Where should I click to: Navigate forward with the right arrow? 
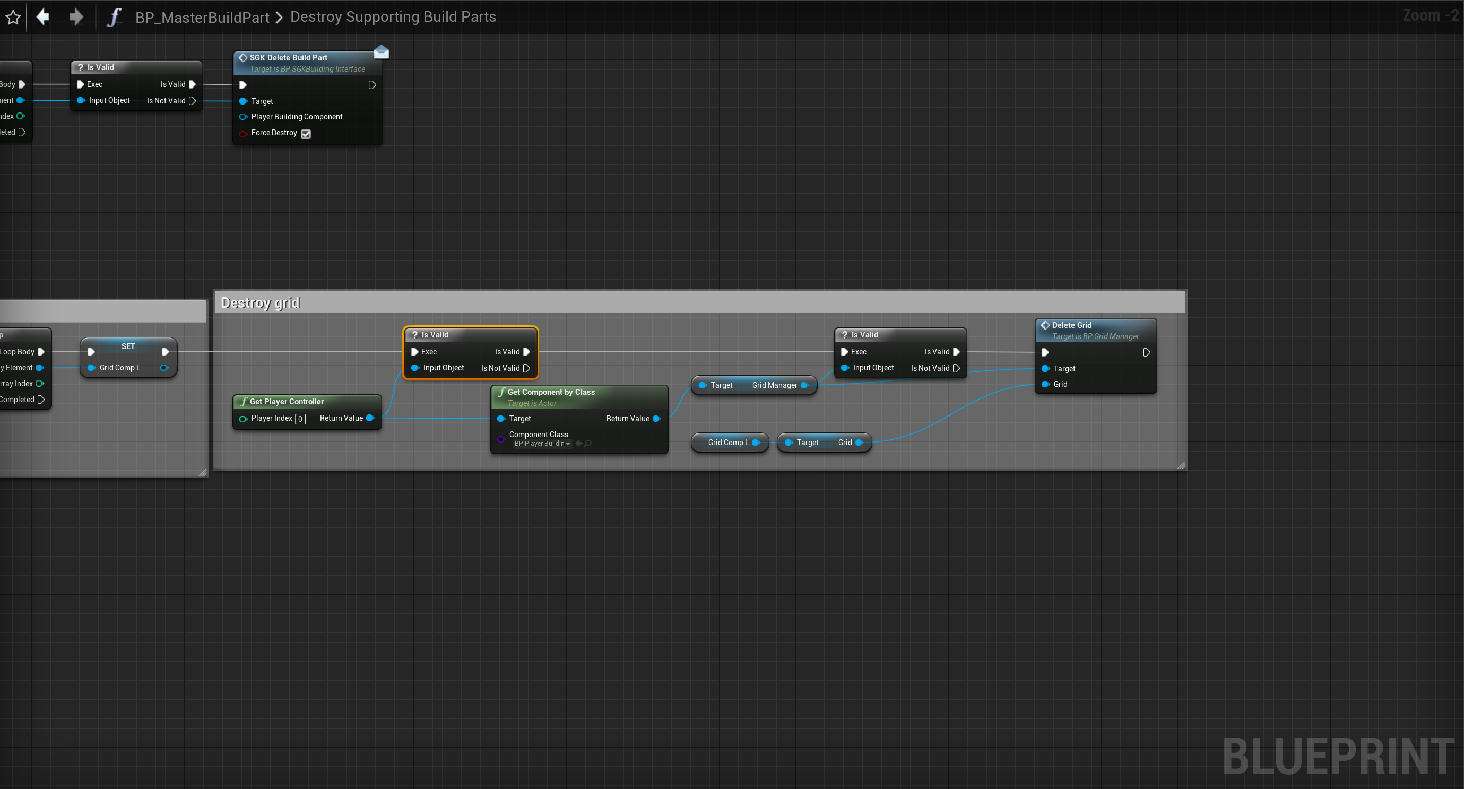pyautogui.click(x=75, y=17)
